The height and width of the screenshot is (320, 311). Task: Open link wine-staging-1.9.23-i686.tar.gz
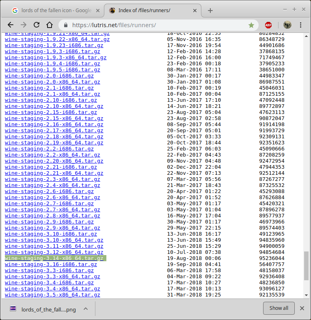point(54,45)
